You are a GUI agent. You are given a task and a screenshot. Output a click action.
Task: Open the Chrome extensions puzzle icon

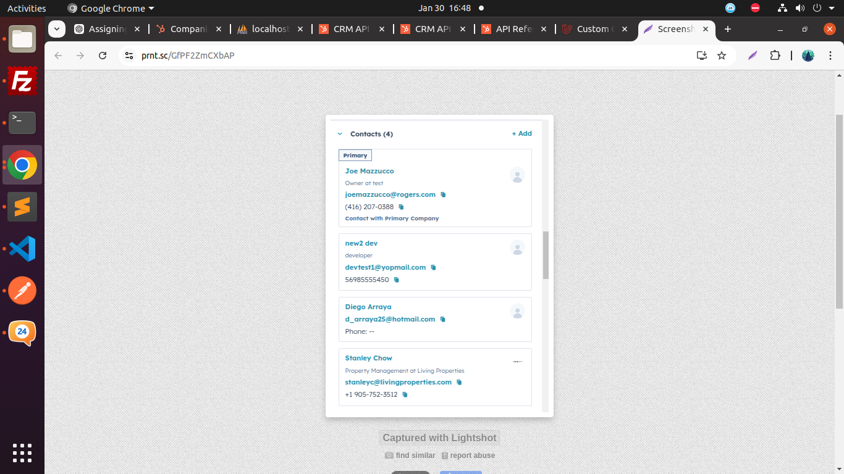pyautogui.click(x=775, y=56)
